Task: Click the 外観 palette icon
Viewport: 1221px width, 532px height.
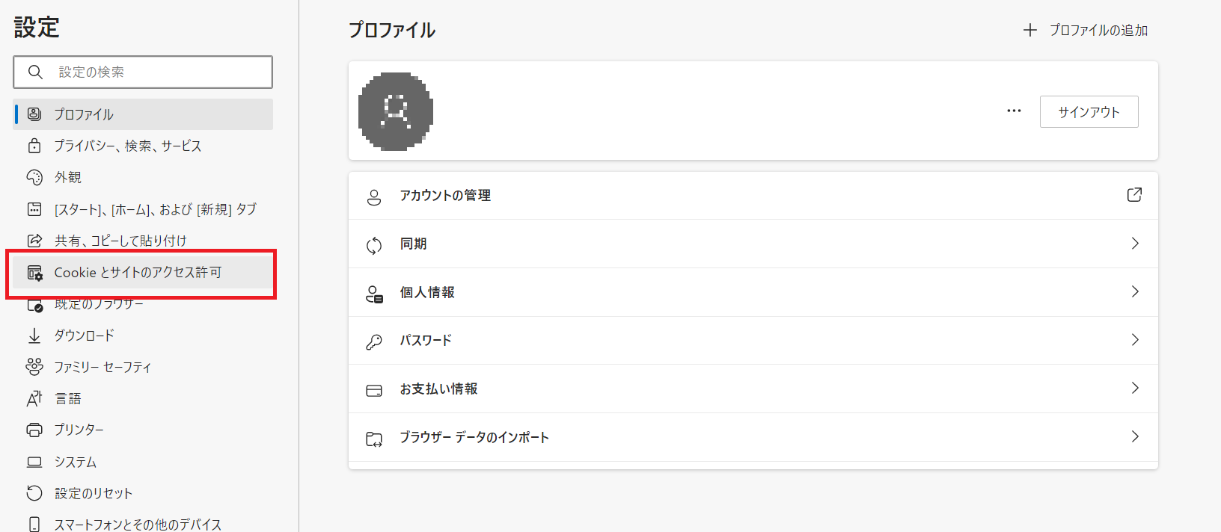Action: click(x=34, y=177)
